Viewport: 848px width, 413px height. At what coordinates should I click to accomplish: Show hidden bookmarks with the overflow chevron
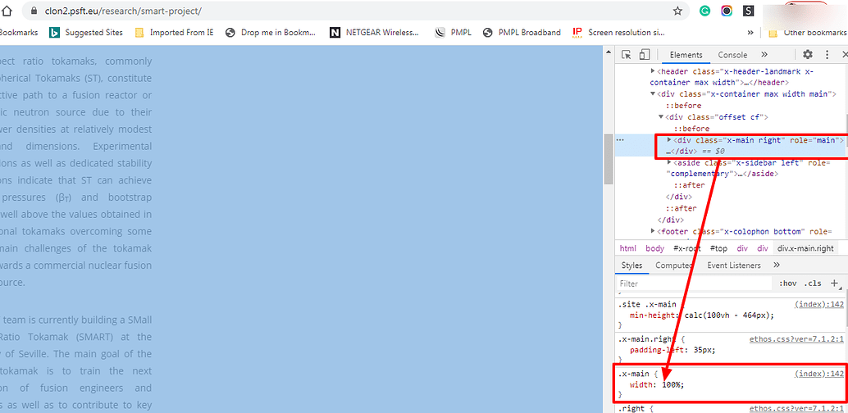coord(750,33)
